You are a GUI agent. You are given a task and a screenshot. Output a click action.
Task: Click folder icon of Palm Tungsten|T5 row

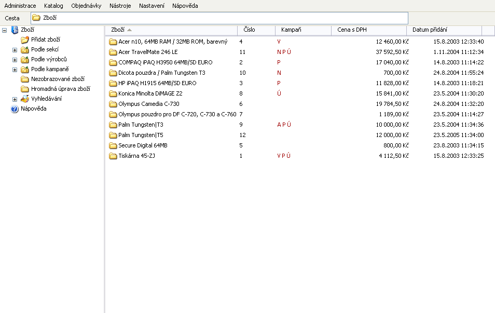113,135
